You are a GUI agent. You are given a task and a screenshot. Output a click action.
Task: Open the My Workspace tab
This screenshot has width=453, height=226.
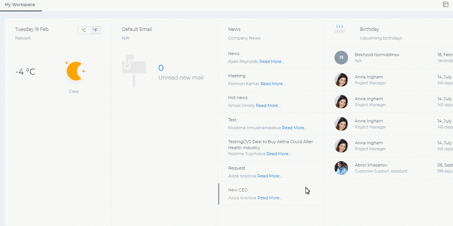pyautogui.click(x=20, y=5)
